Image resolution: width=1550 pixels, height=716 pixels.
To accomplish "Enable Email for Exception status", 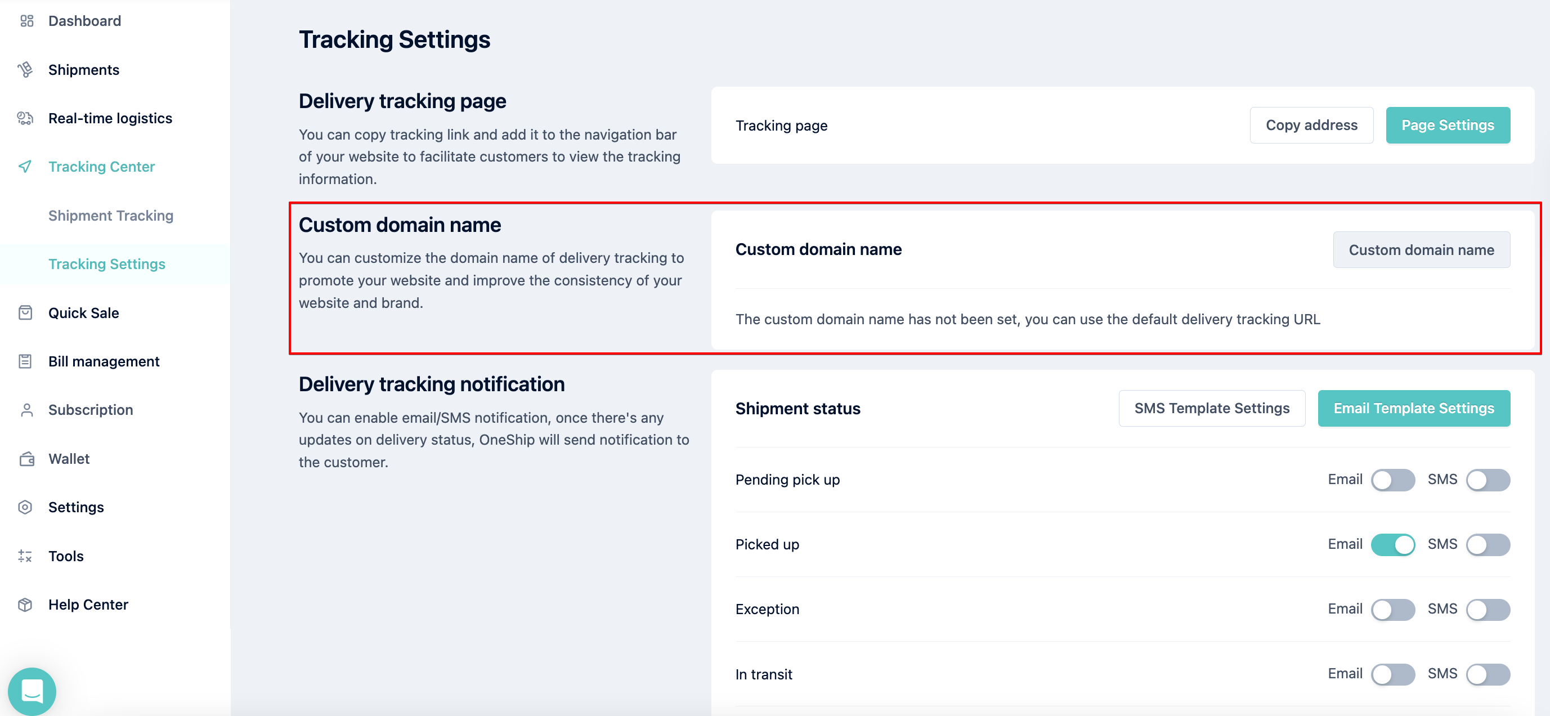I will 1393,609.
